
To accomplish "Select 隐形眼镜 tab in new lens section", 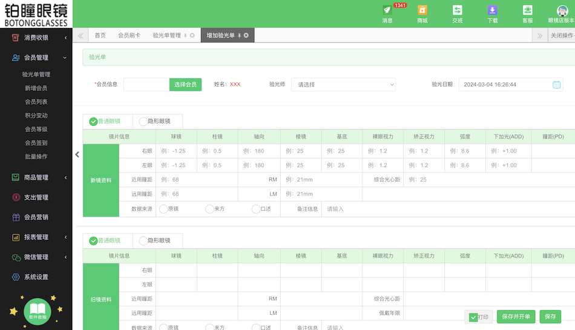I will [157, 122].
